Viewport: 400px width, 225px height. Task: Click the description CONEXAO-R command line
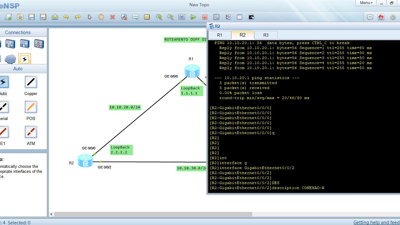coord(267,188)
